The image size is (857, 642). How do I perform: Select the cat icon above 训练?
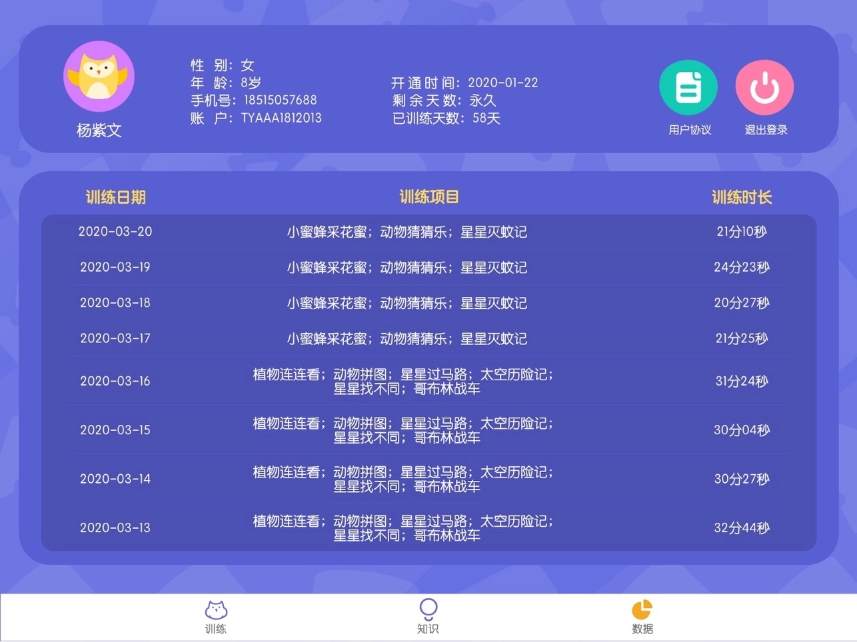pyautogui.click(x=215, y=609)
